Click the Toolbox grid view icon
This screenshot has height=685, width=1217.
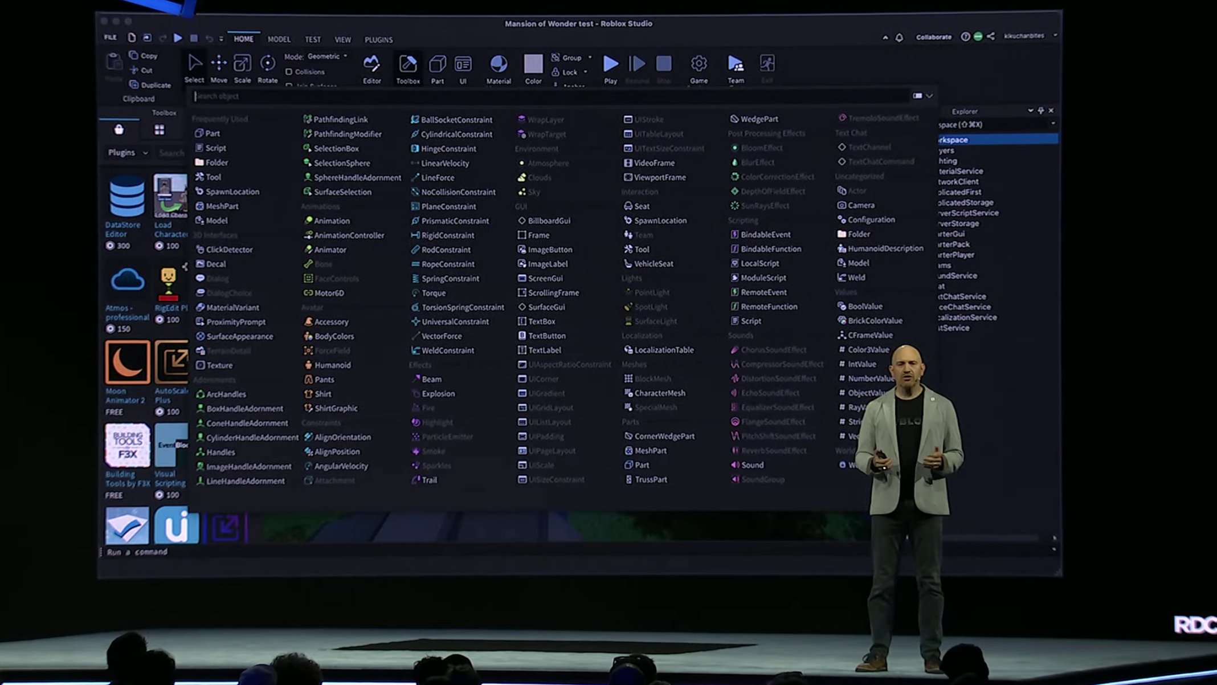160,130
